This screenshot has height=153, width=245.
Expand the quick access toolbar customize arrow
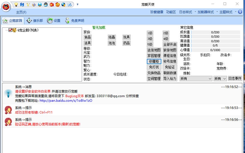point(78,4)
